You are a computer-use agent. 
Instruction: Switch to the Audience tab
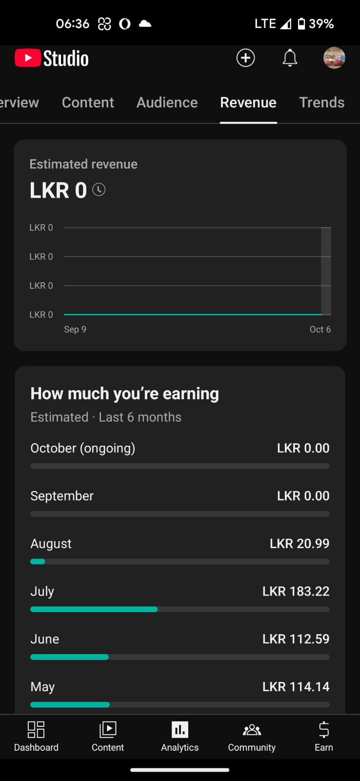(167, 103)
